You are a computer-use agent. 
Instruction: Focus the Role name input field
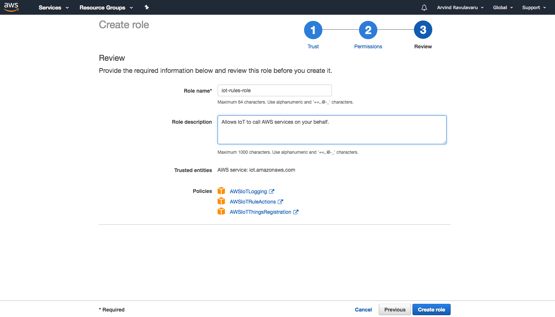(275, 90)
